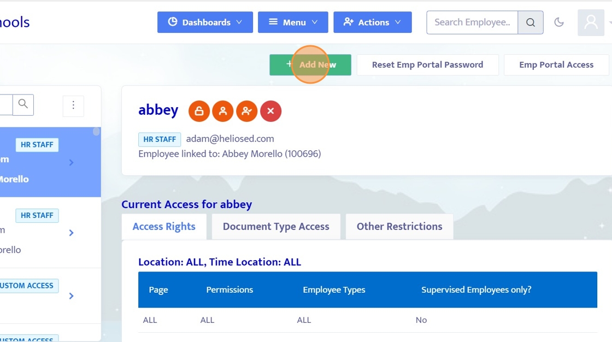The image size is (612, 342).
Task: Expand the second HR STAFF user chevron
Action: pos(72,233)
